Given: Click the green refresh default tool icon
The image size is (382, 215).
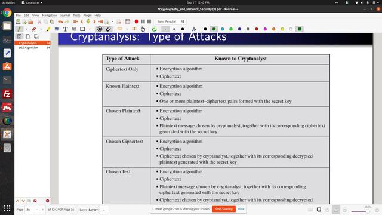Looking at the screenshot, I should pyautogui.click(x=154, y=29).
